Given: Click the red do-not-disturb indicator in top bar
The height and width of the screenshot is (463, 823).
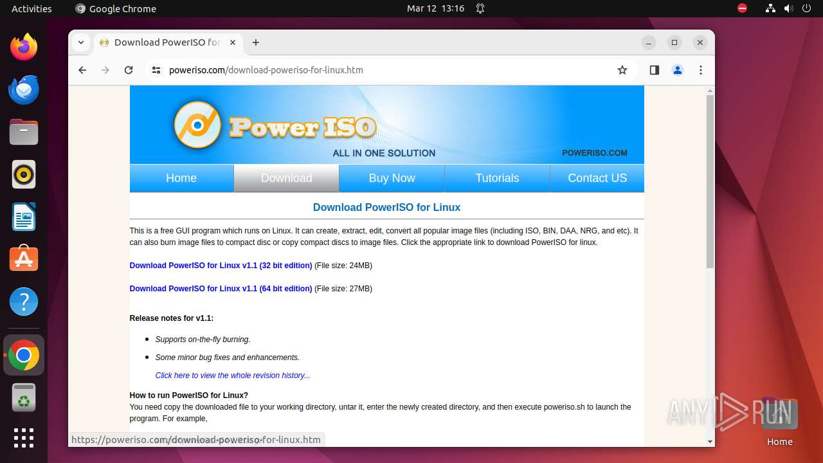Looking at the screenshot, I should pos(742,8).
